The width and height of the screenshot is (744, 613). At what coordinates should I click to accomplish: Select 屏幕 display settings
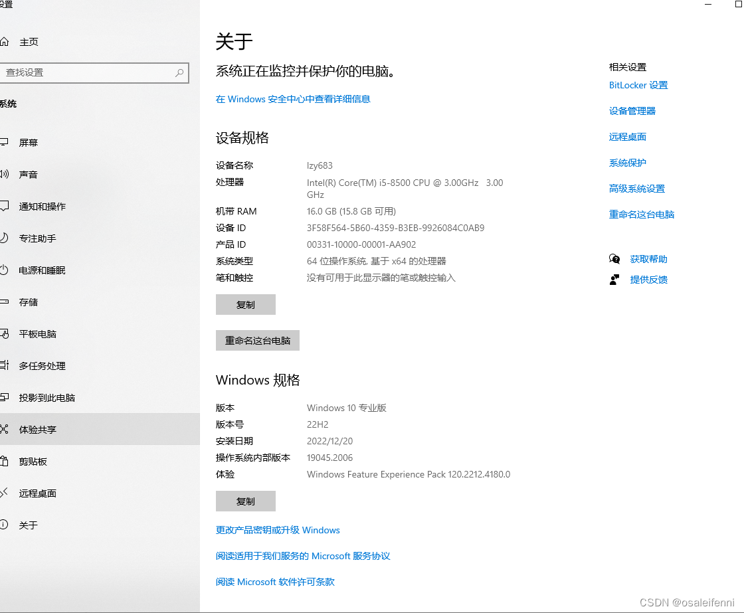28,142
